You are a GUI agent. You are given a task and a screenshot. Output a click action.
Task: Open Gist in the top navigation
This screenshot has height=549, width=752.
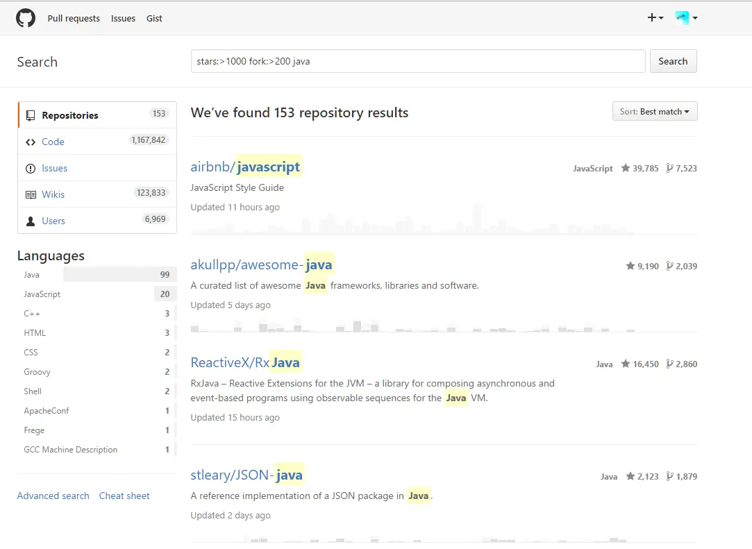[x=154, y=18]
